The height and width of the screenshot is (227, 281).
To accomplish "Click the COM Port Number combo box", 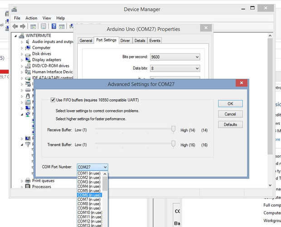I will pyautogui.click(x=92, y=167).
